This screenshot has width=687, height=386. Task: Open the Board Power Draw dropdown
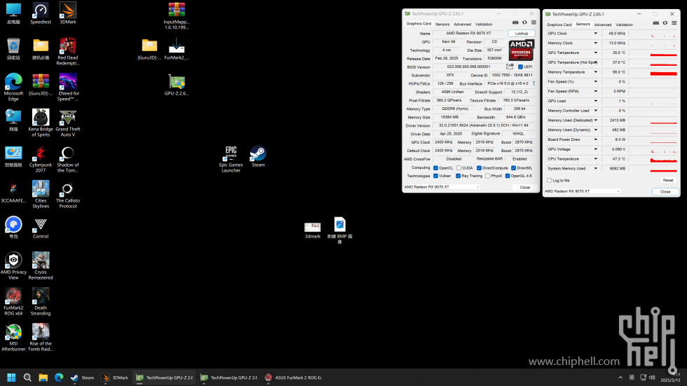(x=595, y=139)
